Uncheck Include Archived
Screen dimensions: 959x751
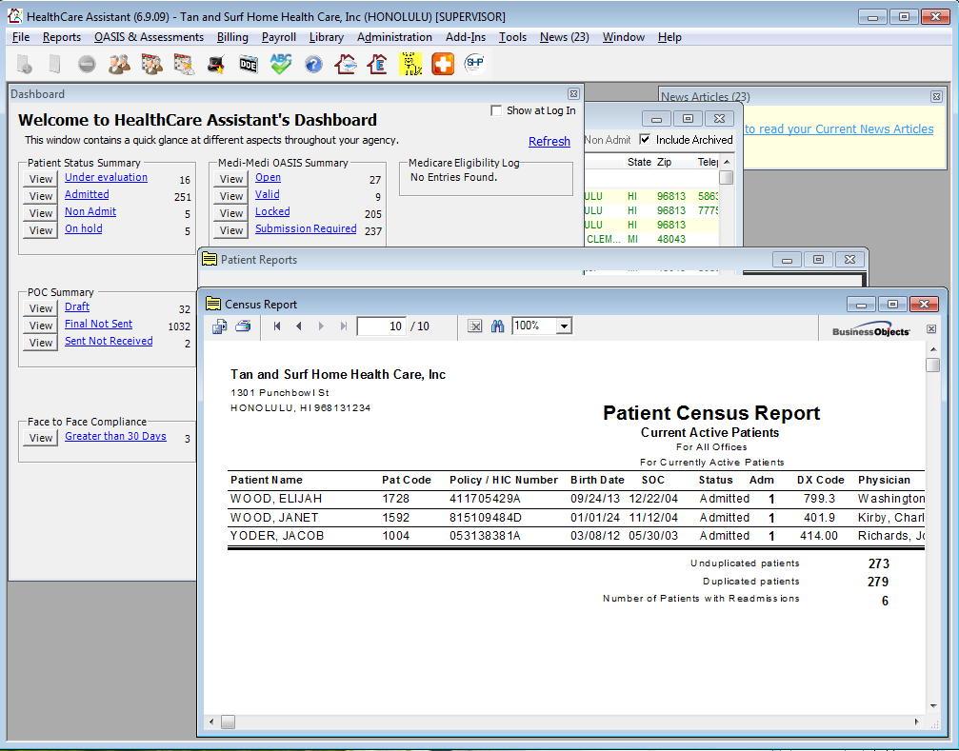(x=643, y=138)
